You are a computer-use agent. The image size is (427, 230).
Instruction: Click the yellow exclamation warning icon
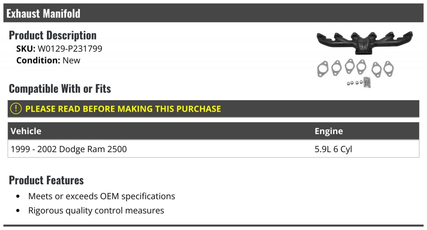16,109
